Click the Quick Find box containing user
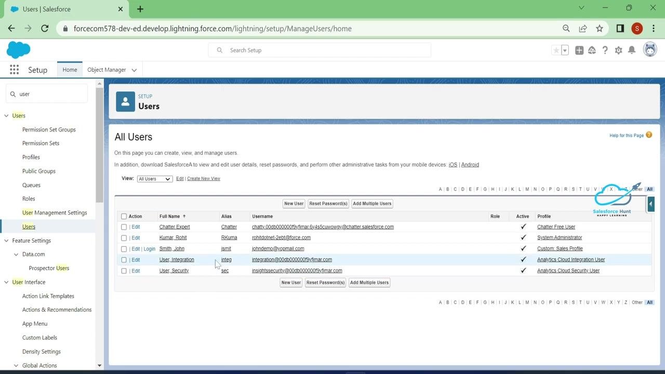The image size is (665, 374). point(47,94)
